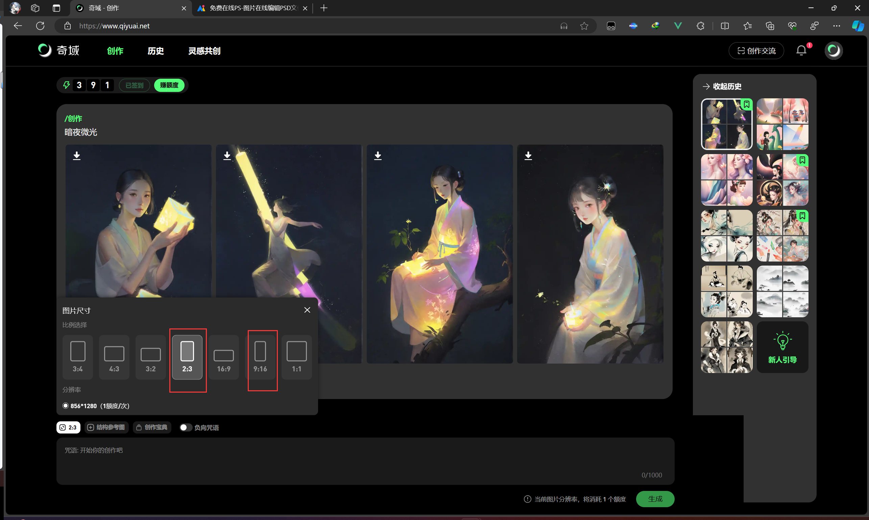Open the browser workspaces icon

point(35,8)
